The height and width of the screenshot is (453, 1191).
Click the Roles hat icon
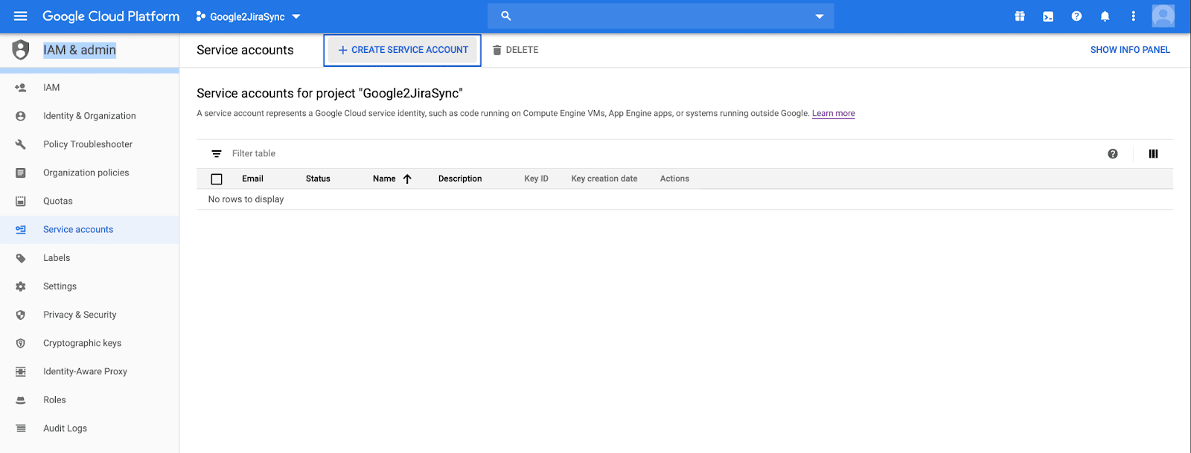point(21,399)
